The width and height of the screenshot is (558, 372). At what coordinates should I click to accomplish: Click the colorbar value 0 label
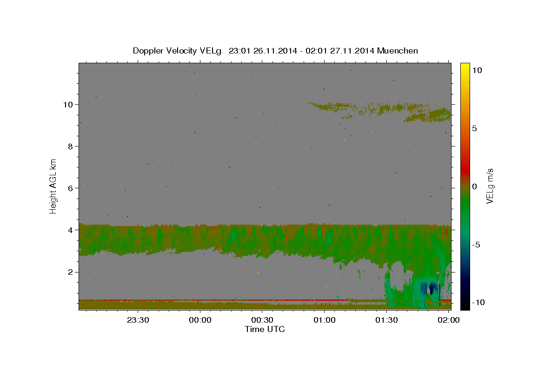(474, 186)
